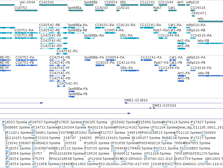Select the mir-3644 gene label
The height and width of the screenshot is (168, 223).
pyautogui.click(x=28, y=2)
